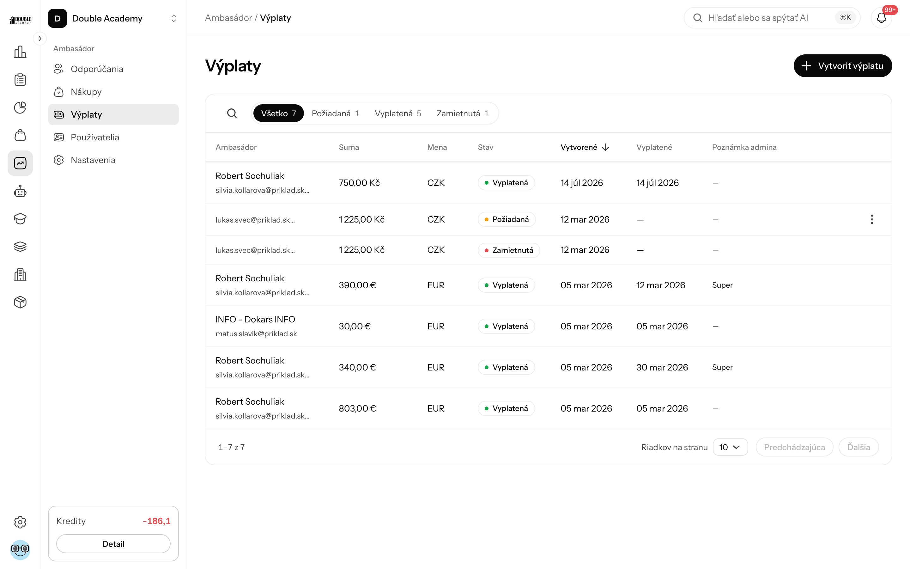The image size is (910, 569).
Task: Select the Výplaty item in sidebar
Action: pos(113,114)
